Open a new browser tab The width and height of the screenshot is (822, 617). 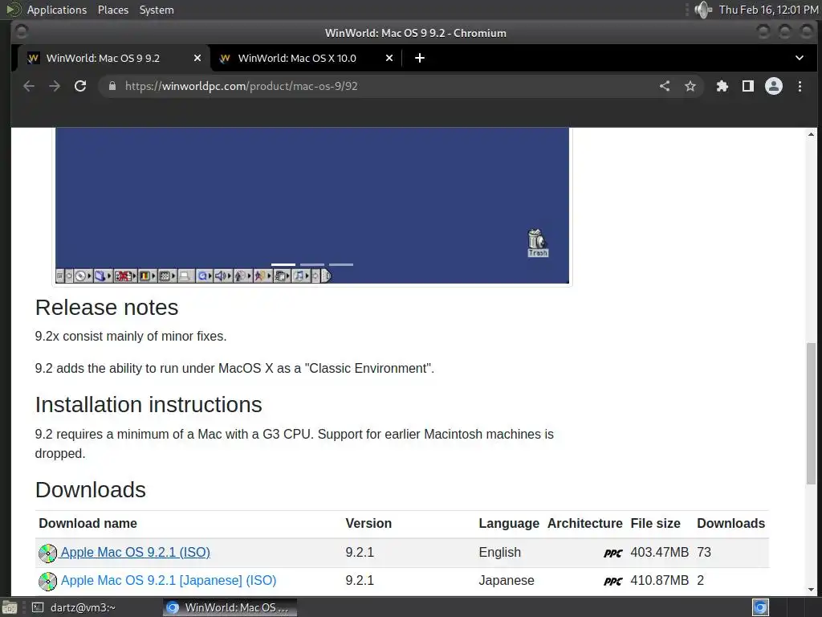click(x=419, y=58)
